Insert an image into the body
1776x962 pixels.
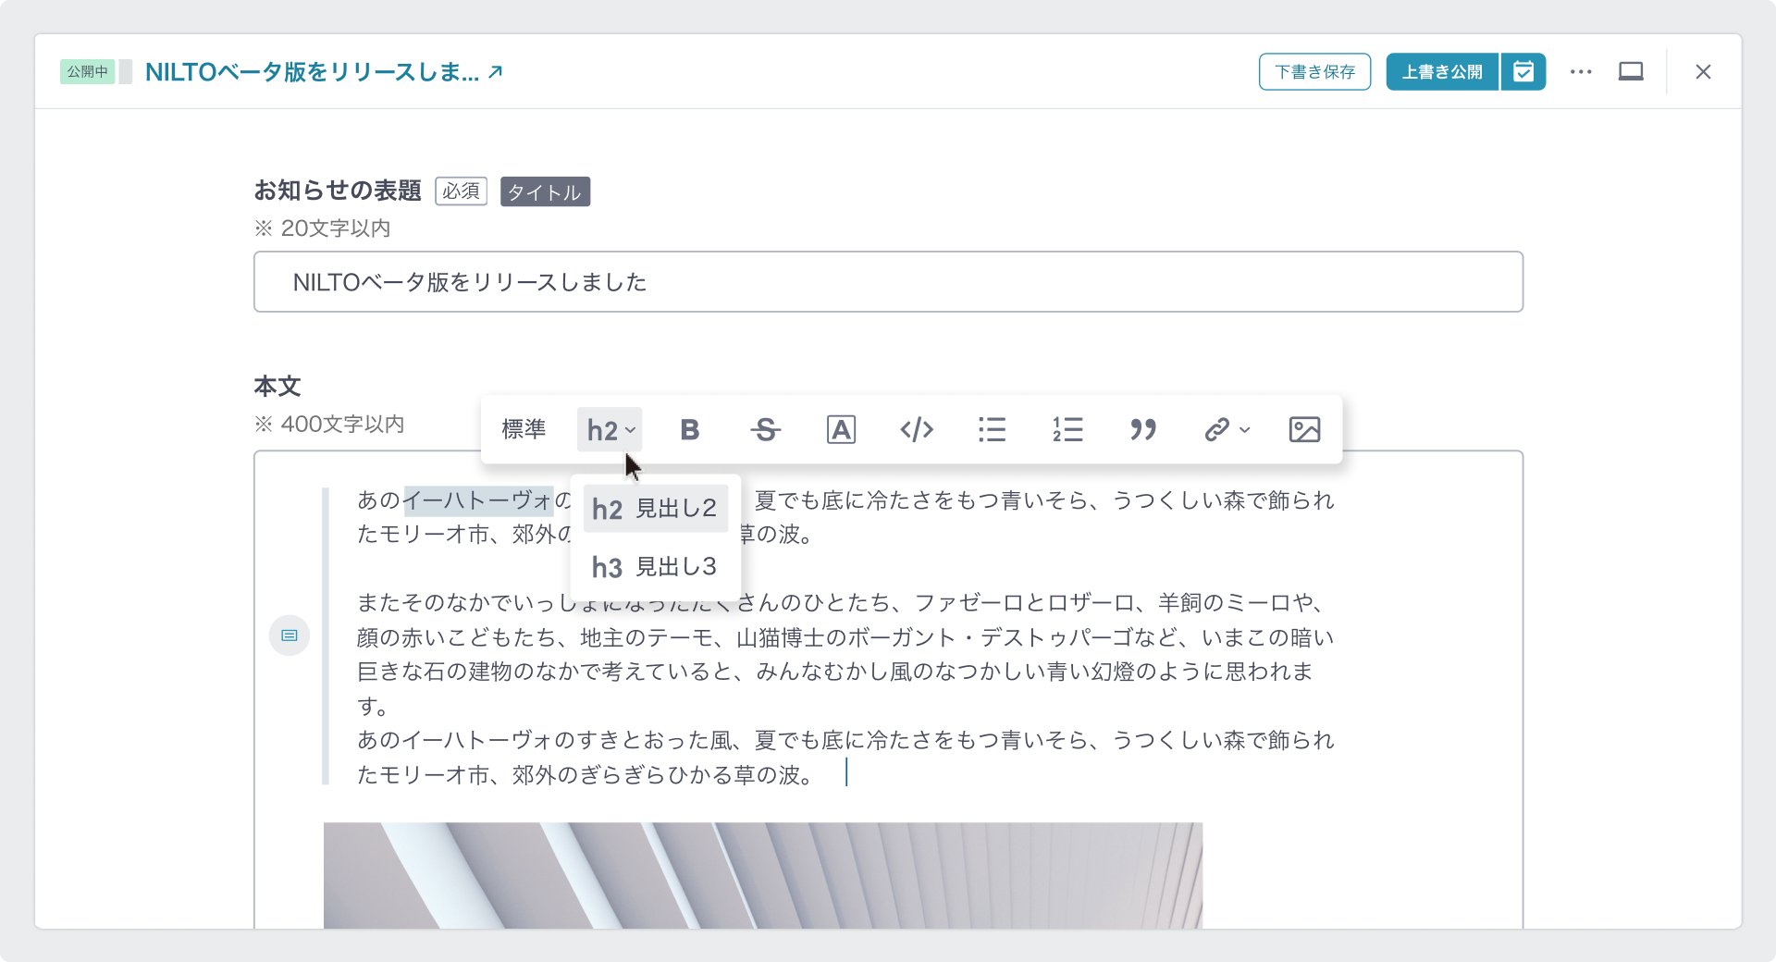coord(1304,429)
